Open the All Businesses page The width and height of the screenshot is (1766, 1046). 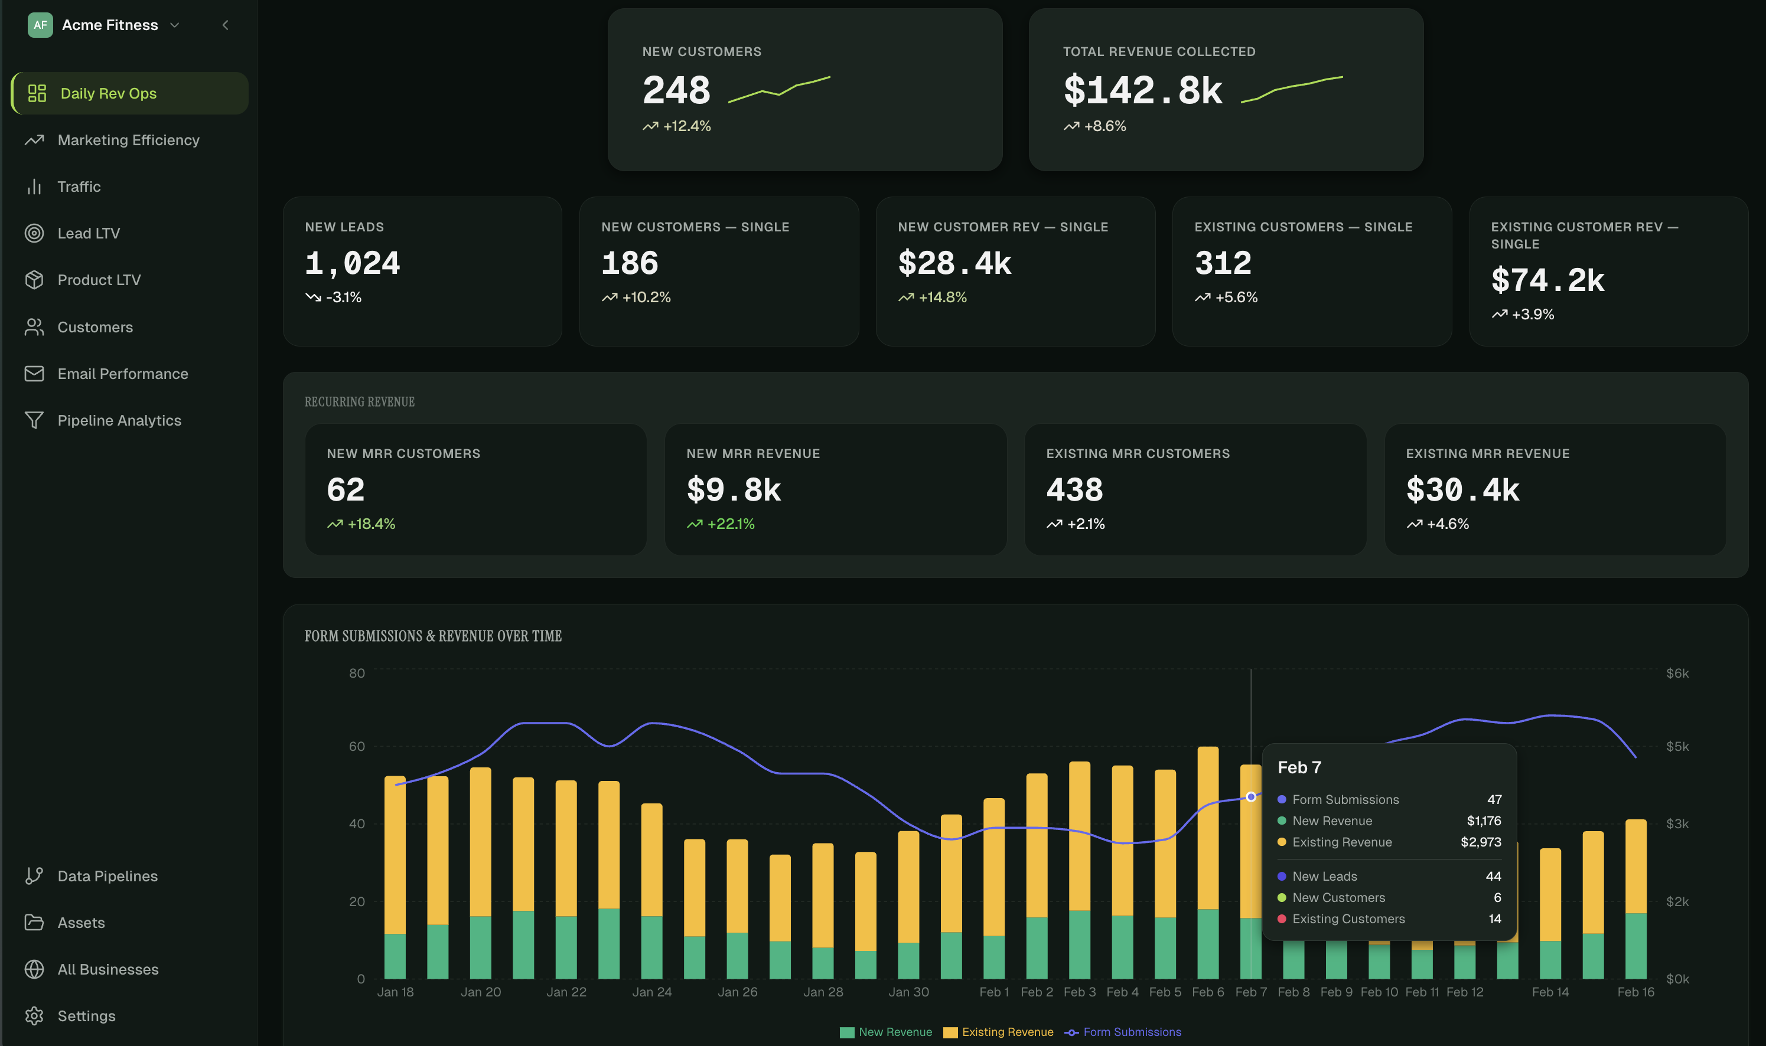(107, 969)
